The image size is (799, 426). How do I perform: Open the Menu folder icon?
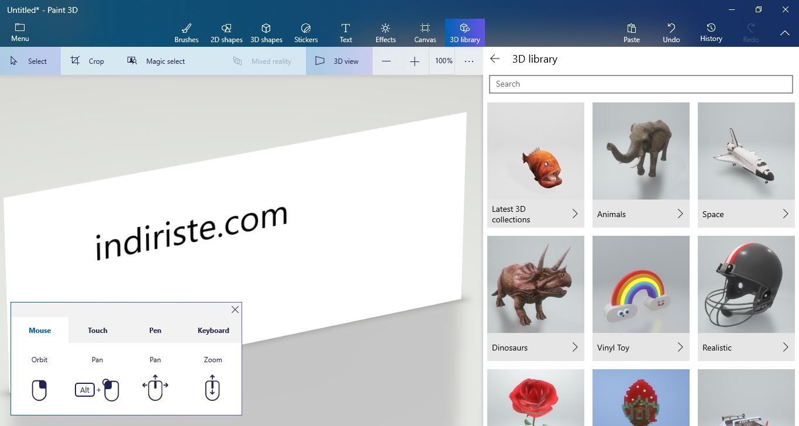(20, 28)
